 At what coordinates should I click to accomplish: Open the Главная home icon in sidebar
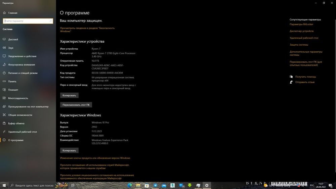[4, 13]
